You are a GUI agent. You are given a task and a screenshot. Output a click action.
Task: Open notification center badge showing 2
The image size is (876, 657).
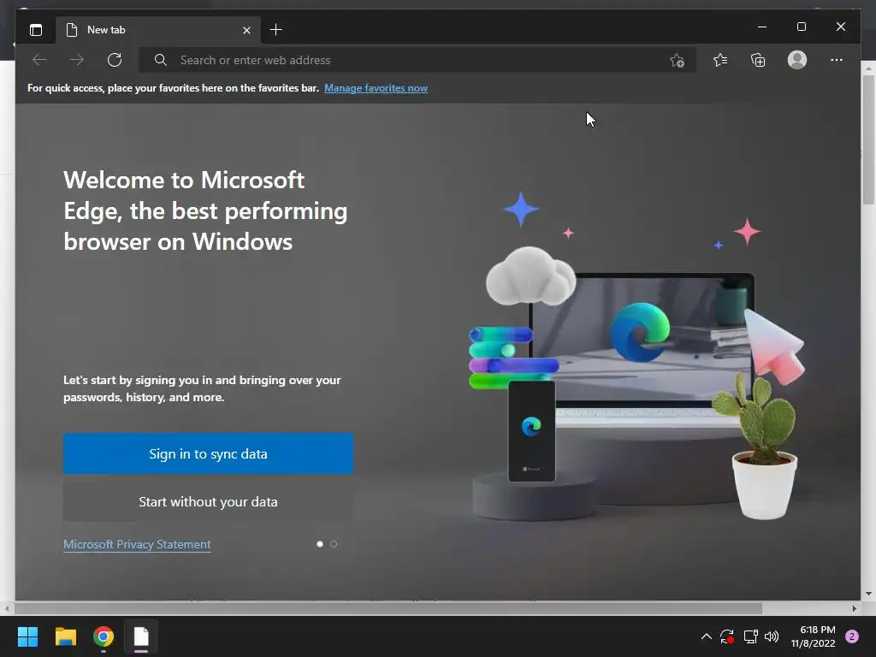[x=852, y=636]
